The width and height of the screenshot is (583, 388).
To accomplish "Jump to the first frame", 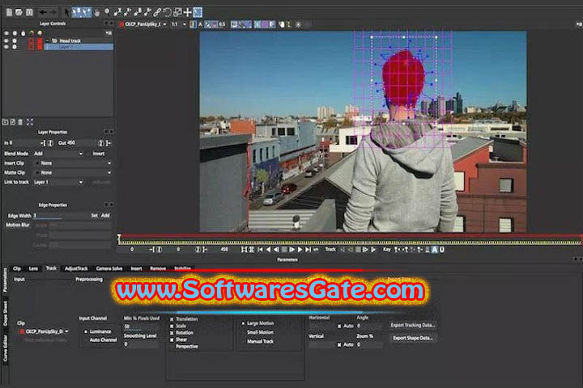I will pyautogui.click(x=260, y=250).
